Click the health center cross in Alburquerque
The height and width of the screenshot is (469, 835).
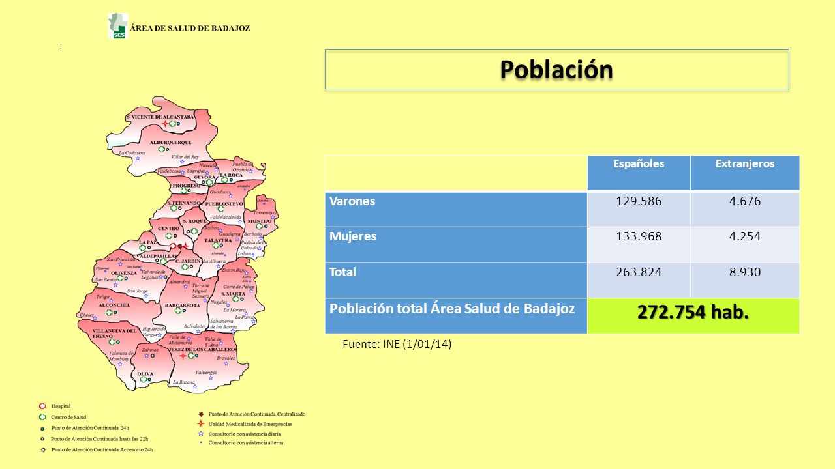(x=160, y=149)
